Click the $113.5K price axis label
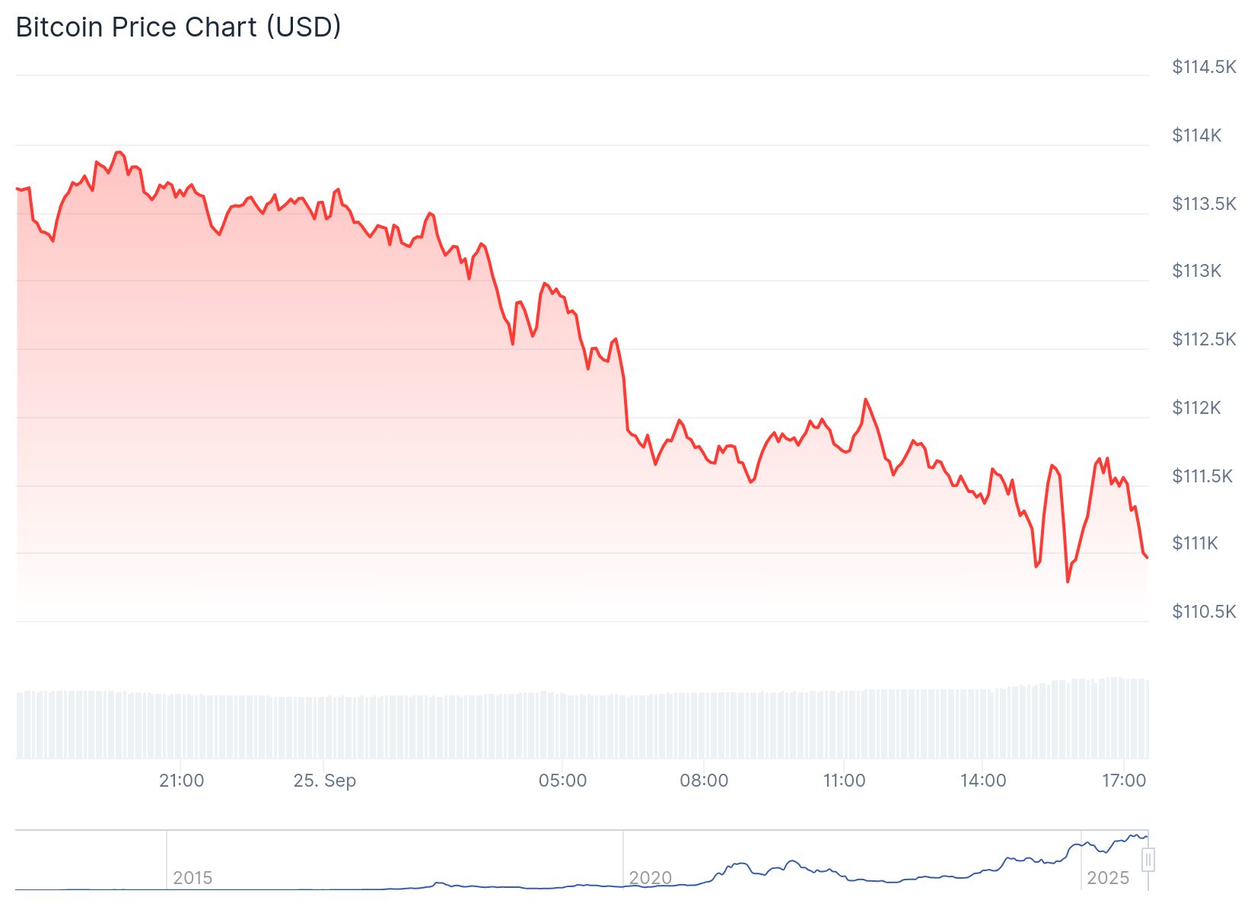 click(x=1204, y=204)
